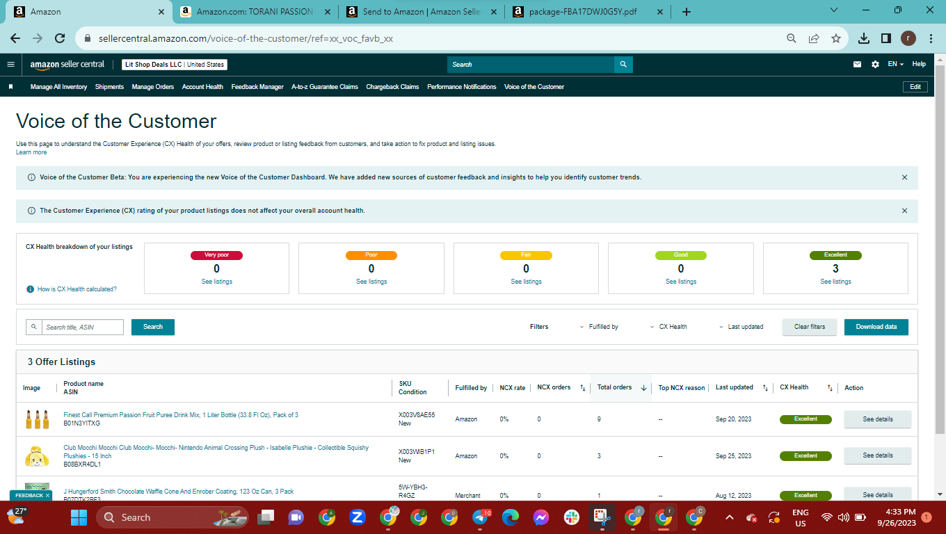Open the EN language dropdown

pos(895,64)
